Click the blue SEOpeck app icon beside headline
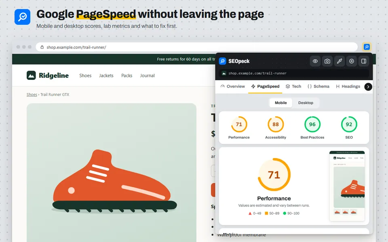 click(x=22, y=17)
